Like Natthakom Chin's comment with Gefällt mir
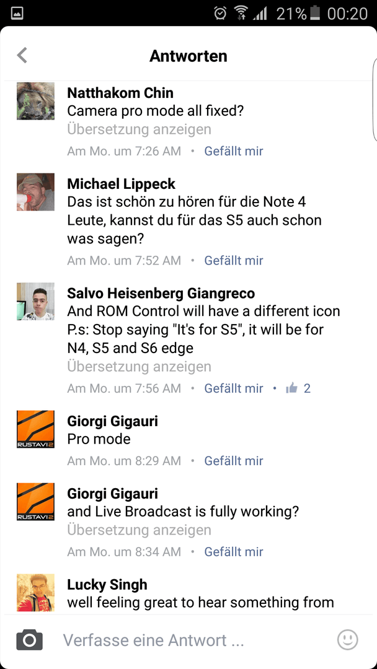 click(x=234, y=151)
